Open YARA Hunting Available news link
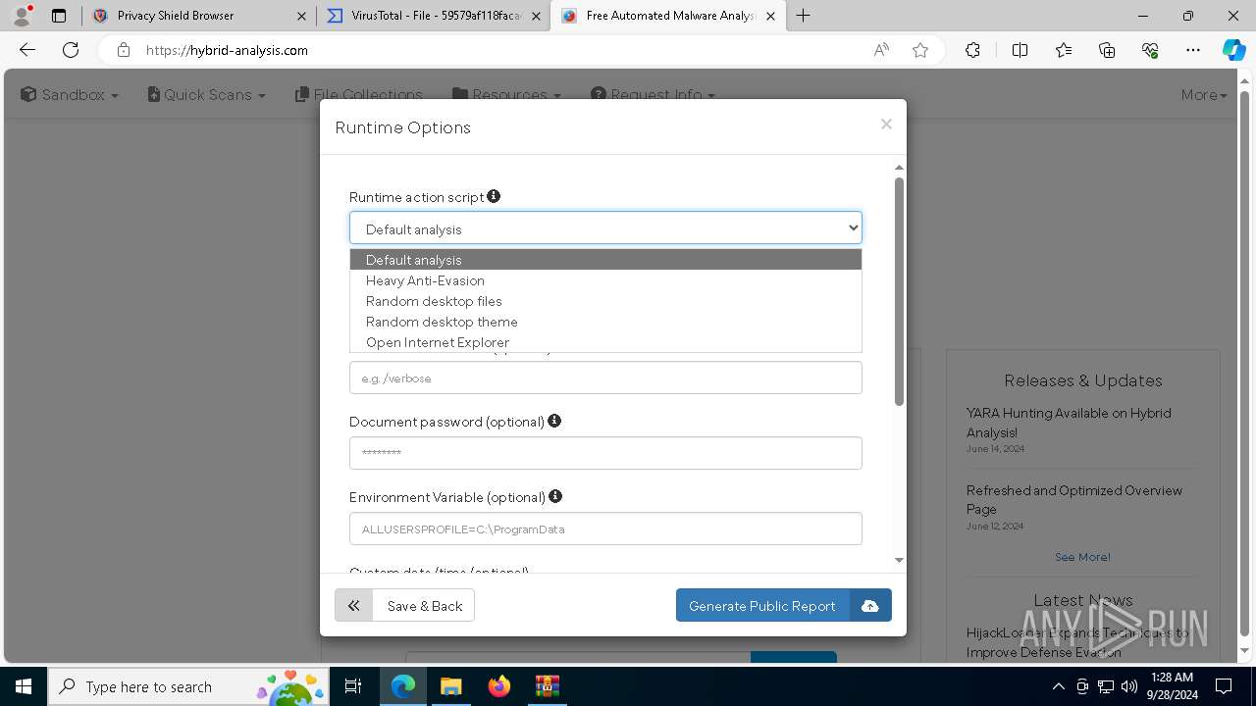Screen dimensions: 1256x706 tap(1069, 423)
